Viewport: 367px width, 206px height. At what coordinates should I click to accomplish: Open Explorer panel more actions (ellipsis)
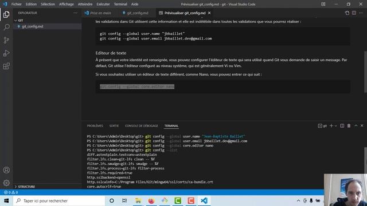[x=75, y=13]
